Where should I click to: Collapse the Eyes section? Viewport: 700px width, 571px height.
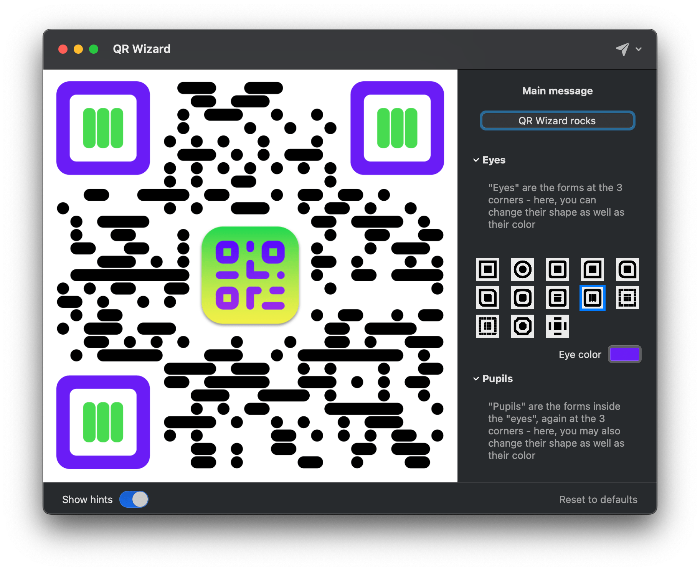475,160
